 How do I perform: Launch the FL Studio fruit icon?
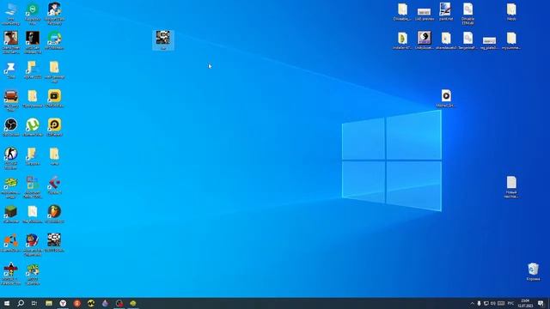click(54, 214)
